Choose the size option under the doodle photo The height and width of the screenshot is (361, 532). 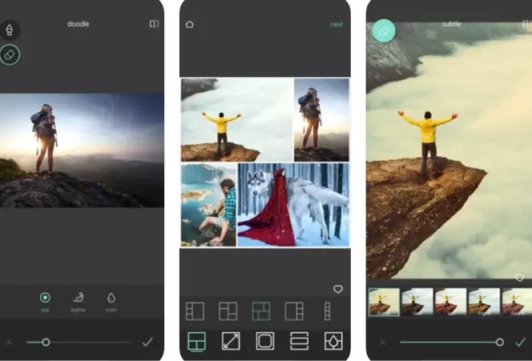(x=45, y=302)
